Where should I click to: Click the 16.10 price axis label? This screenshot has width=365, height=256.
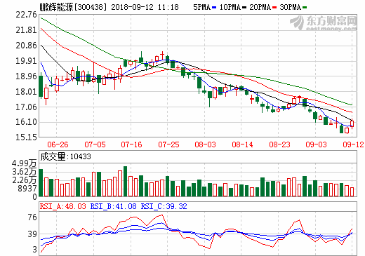click(27, 122)
